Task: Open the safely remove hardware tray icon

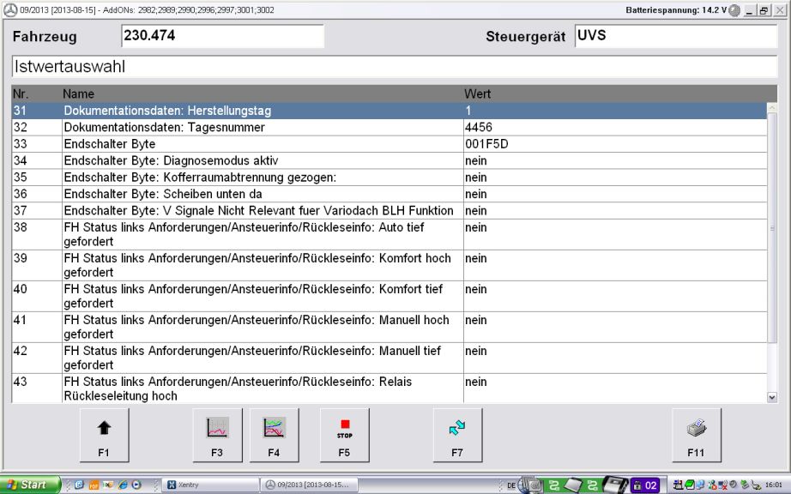Action: pyautogui.click(x=744, y=485)
